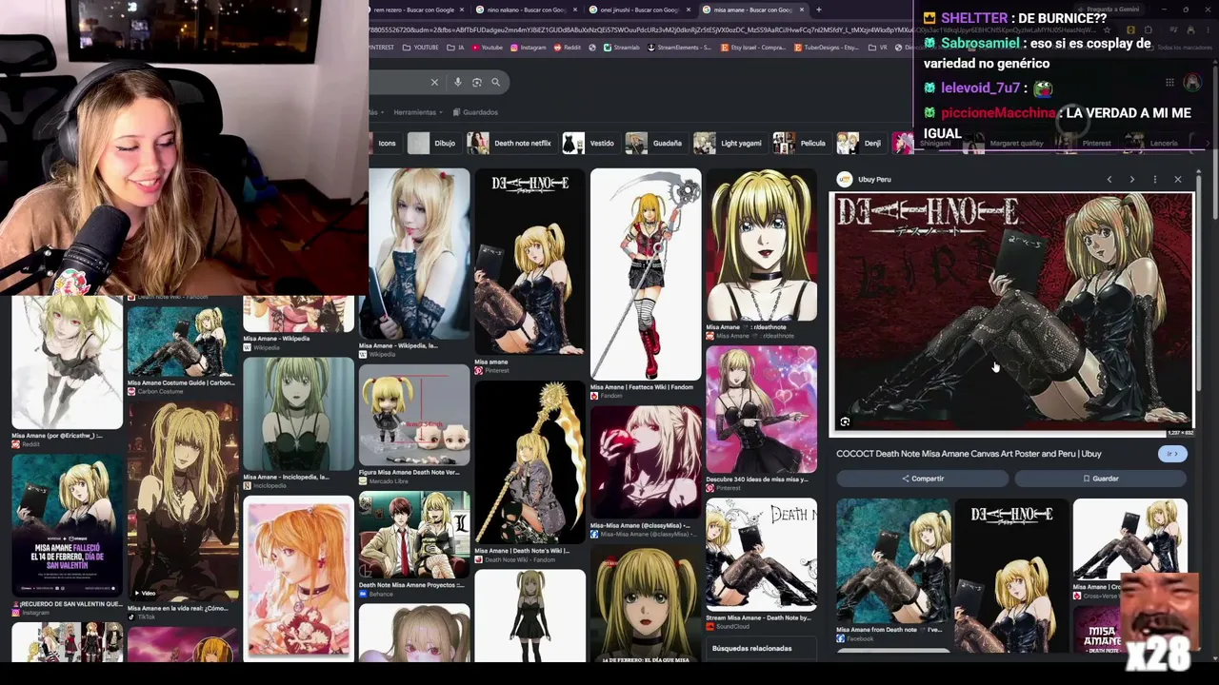This screenshot has width=1219, height=685.
Task: Open 'Misa Amane | Death Note's Wiki' image
Action: 530,463
